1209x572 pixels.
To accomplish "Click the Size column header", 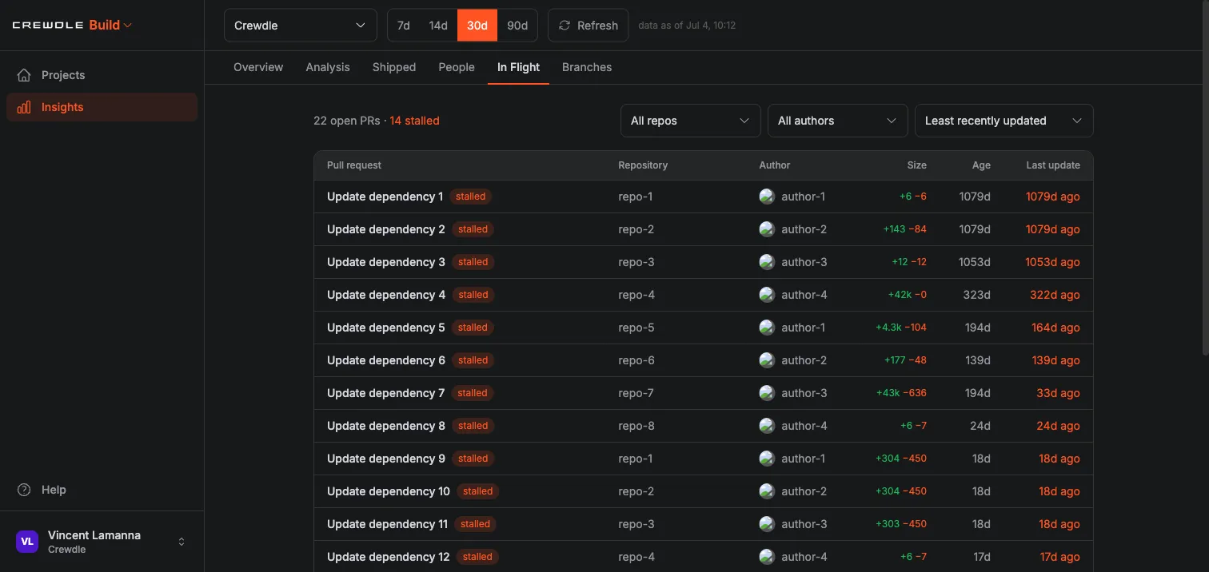I will (x=917, y=165).
